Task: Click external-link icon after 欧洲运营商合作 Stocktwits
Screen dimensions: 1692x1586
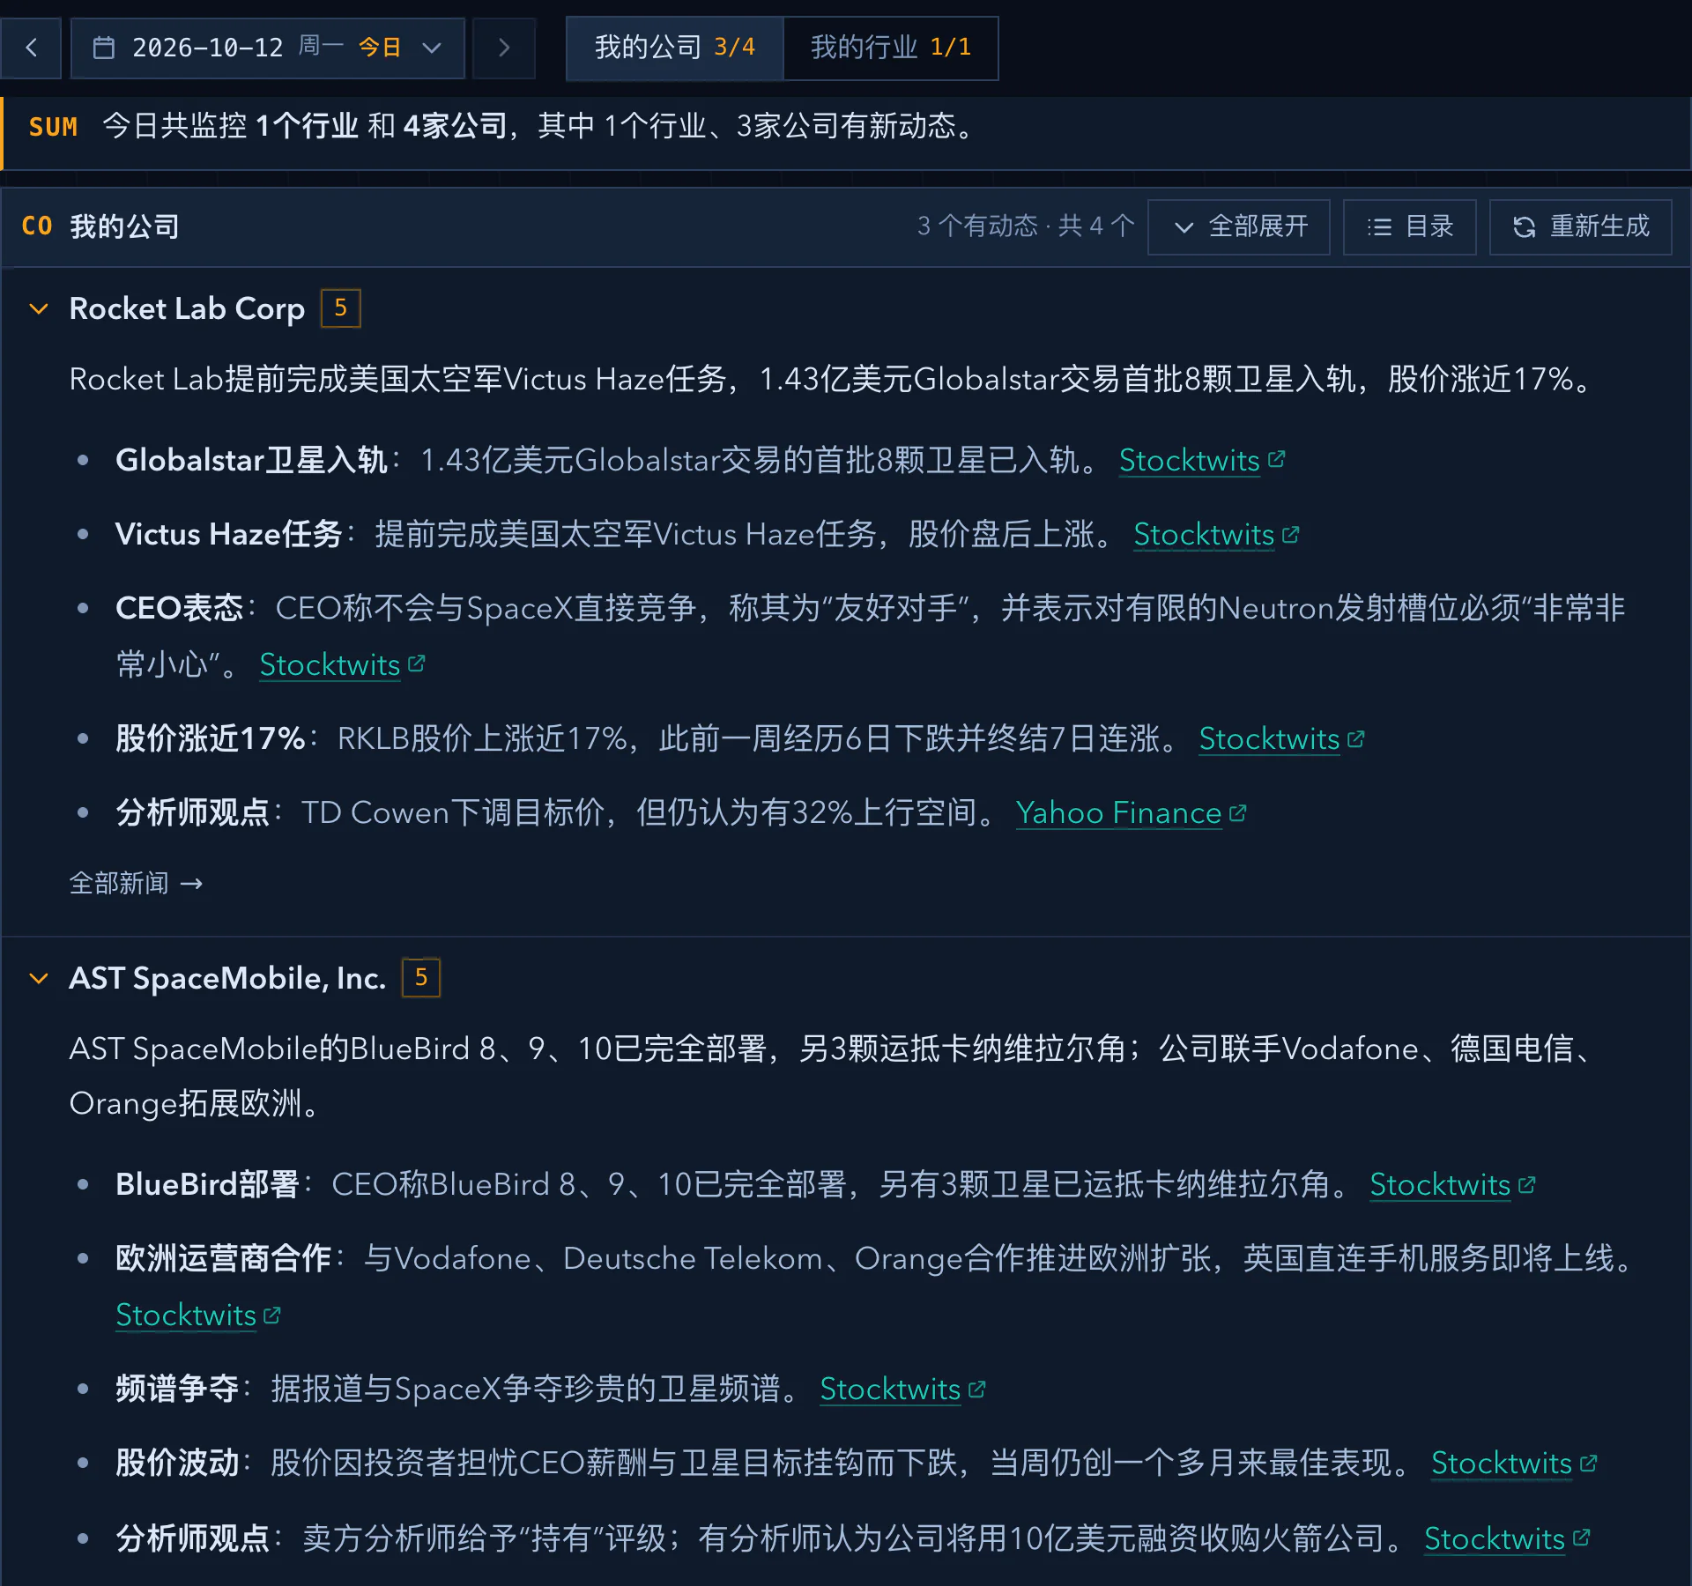Action: tap(272, 1315)
